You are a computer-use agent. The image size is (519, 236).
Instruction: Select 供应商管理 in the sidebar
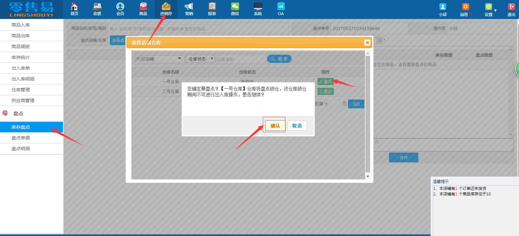tap(31, 100)
